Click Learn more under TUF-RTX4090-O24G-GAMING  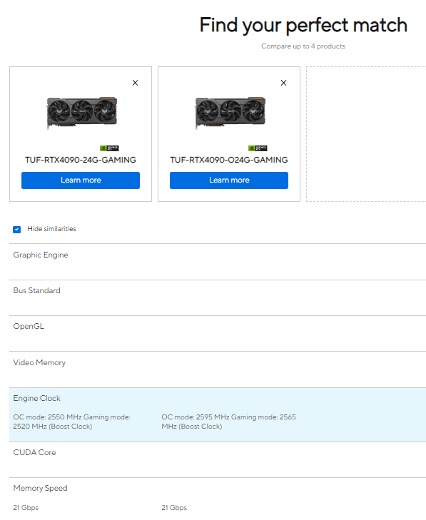click(229, 180)
